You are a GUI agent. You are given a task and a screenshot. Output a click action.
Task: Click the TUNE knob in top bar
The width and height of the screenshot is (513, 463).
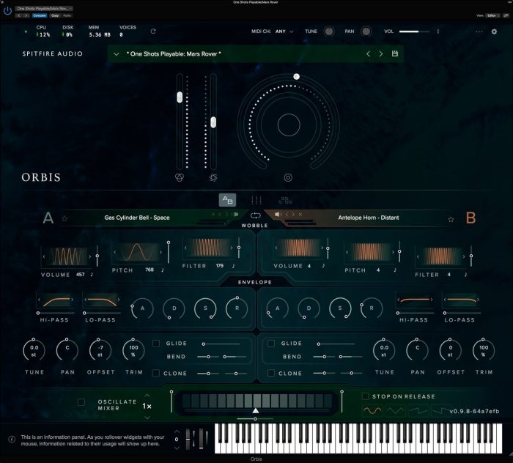coord(329,32)
